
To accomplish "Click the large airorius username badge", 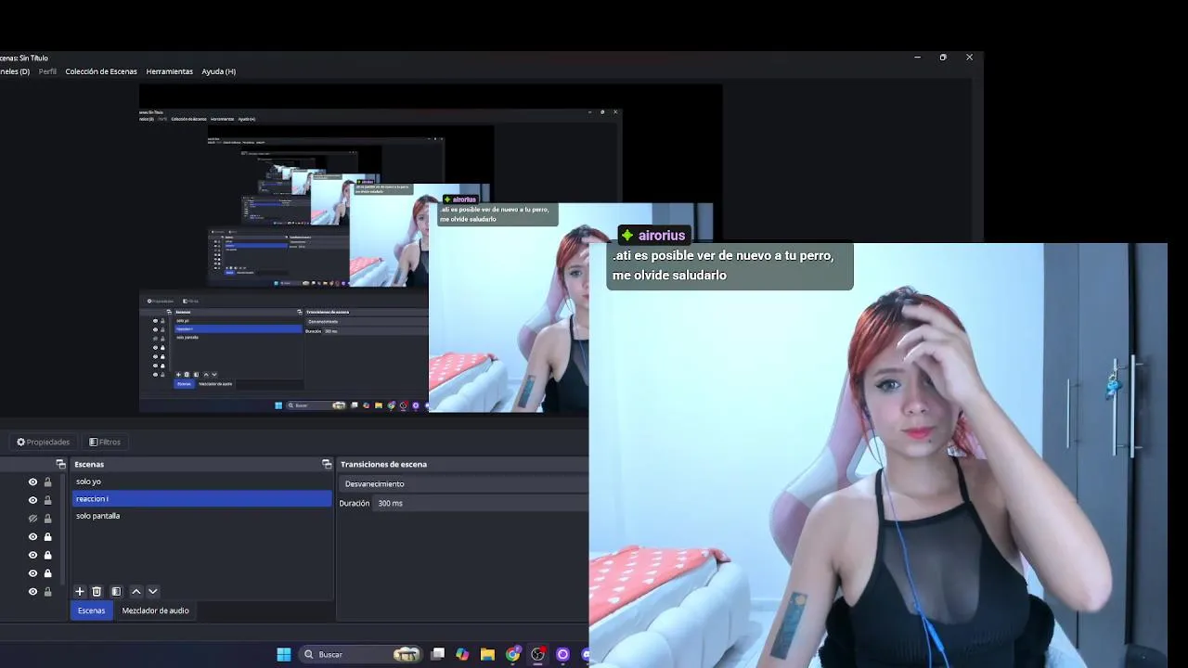I will [x=654, y=236].
